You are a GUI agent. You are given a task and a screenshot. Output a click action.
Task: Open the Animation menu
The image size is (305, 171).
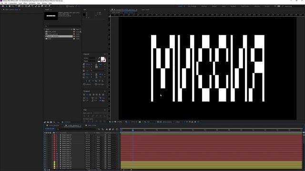32,3
